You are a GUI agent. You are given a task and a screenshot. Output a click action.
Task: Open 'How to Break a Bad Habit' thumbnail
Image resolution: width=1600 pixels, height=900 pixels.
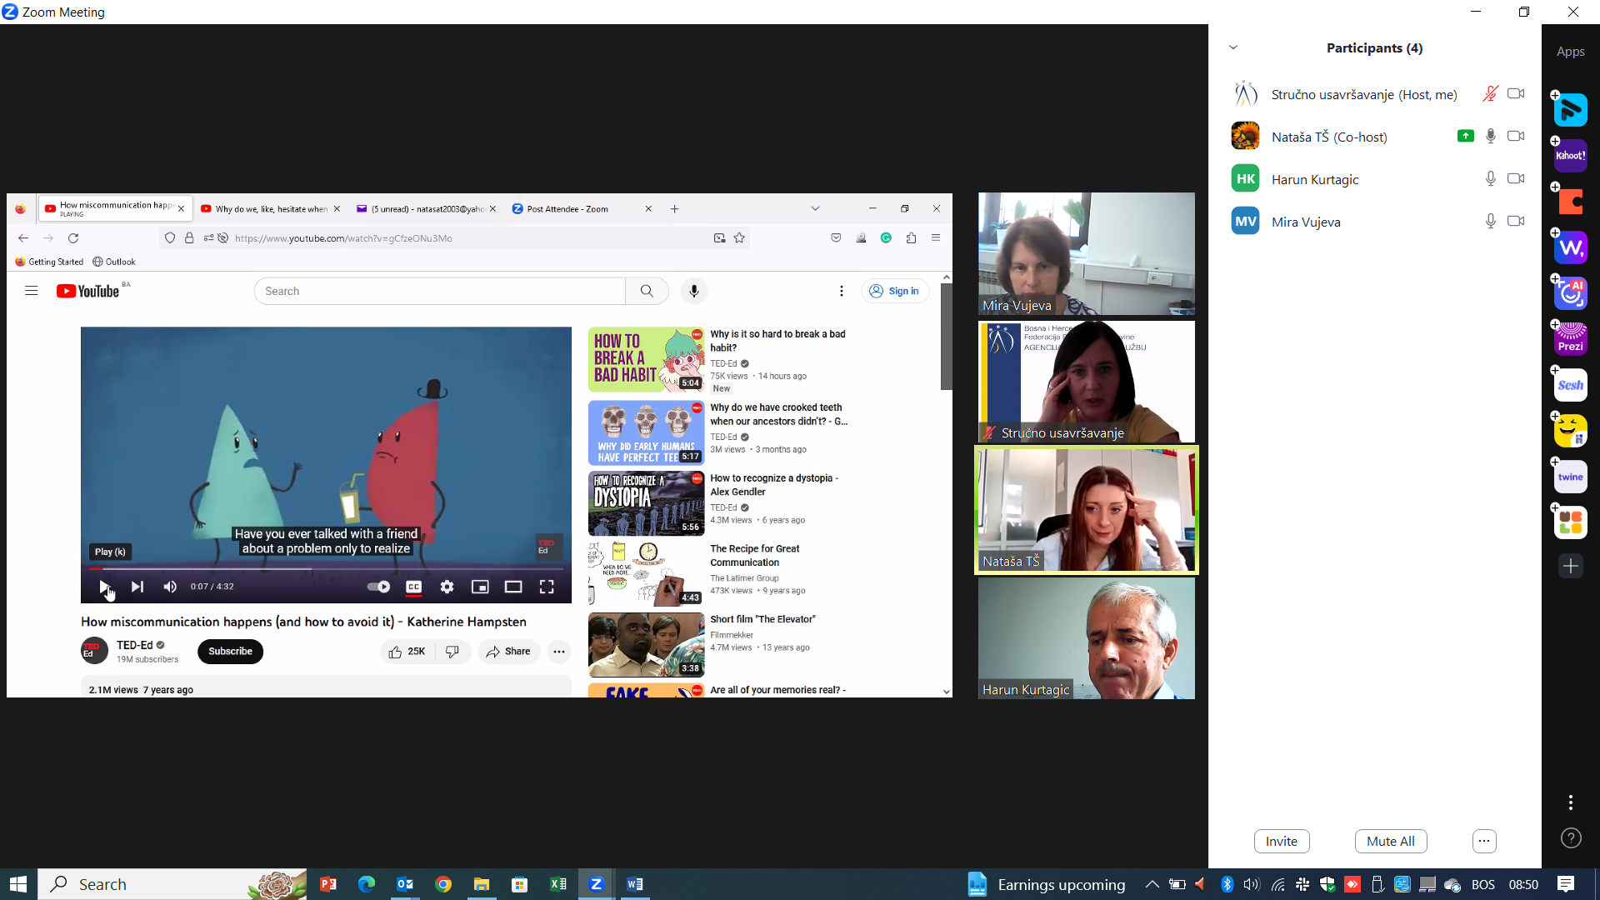(x=646, y=360)
